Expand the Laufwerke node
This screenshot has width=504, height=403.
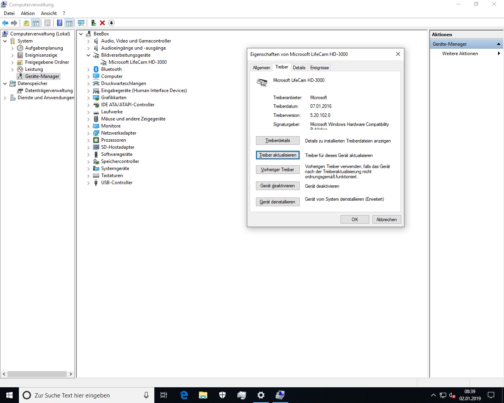tap(88, 112)
